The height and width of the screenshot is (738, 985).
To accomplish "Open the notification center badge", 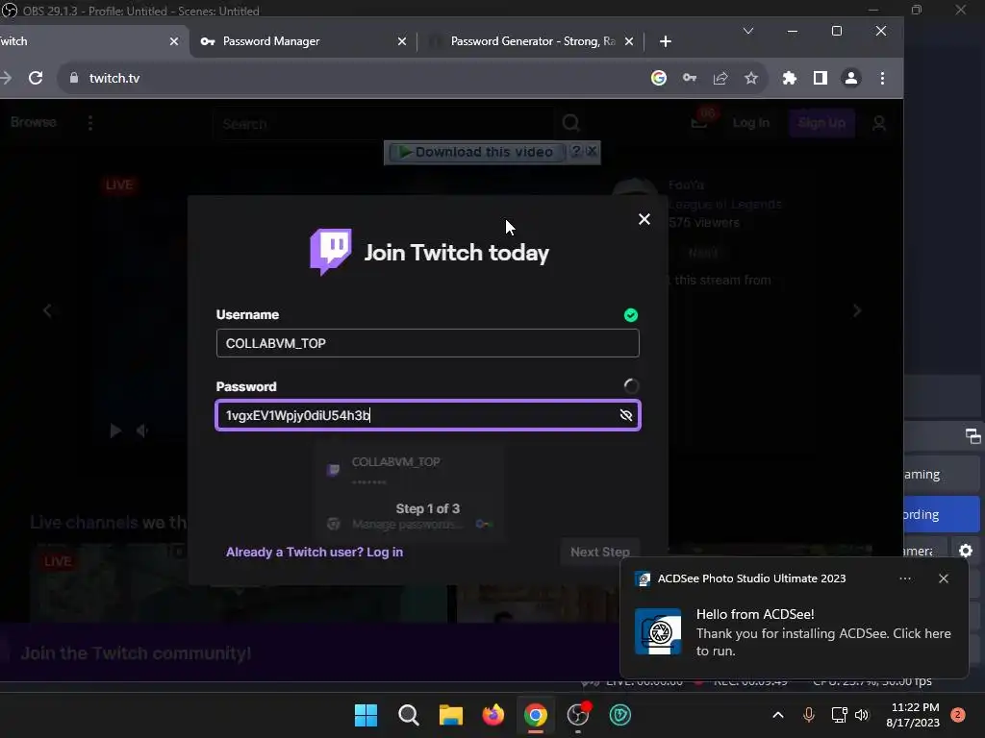I will click(x=958, y=715).
